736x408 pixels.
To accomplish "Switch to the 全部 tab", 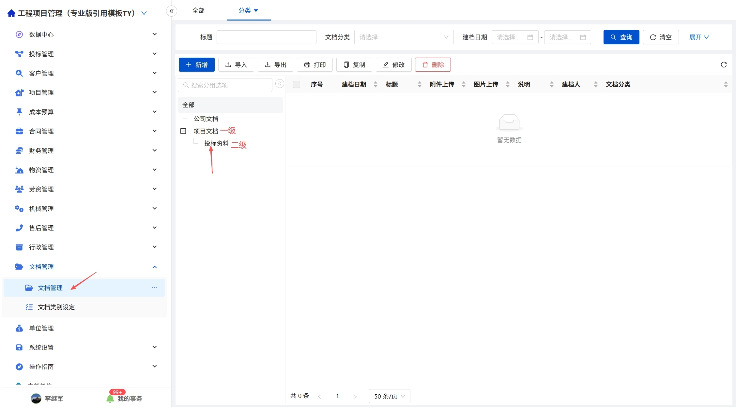I will click(x=198, y=10).
